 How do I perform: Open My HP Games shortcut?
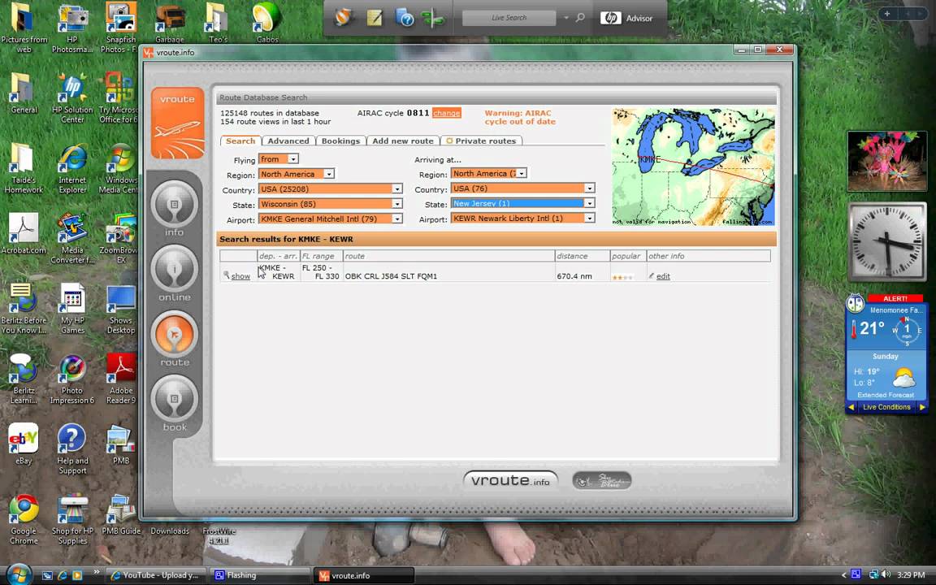(x=72, y=309)
